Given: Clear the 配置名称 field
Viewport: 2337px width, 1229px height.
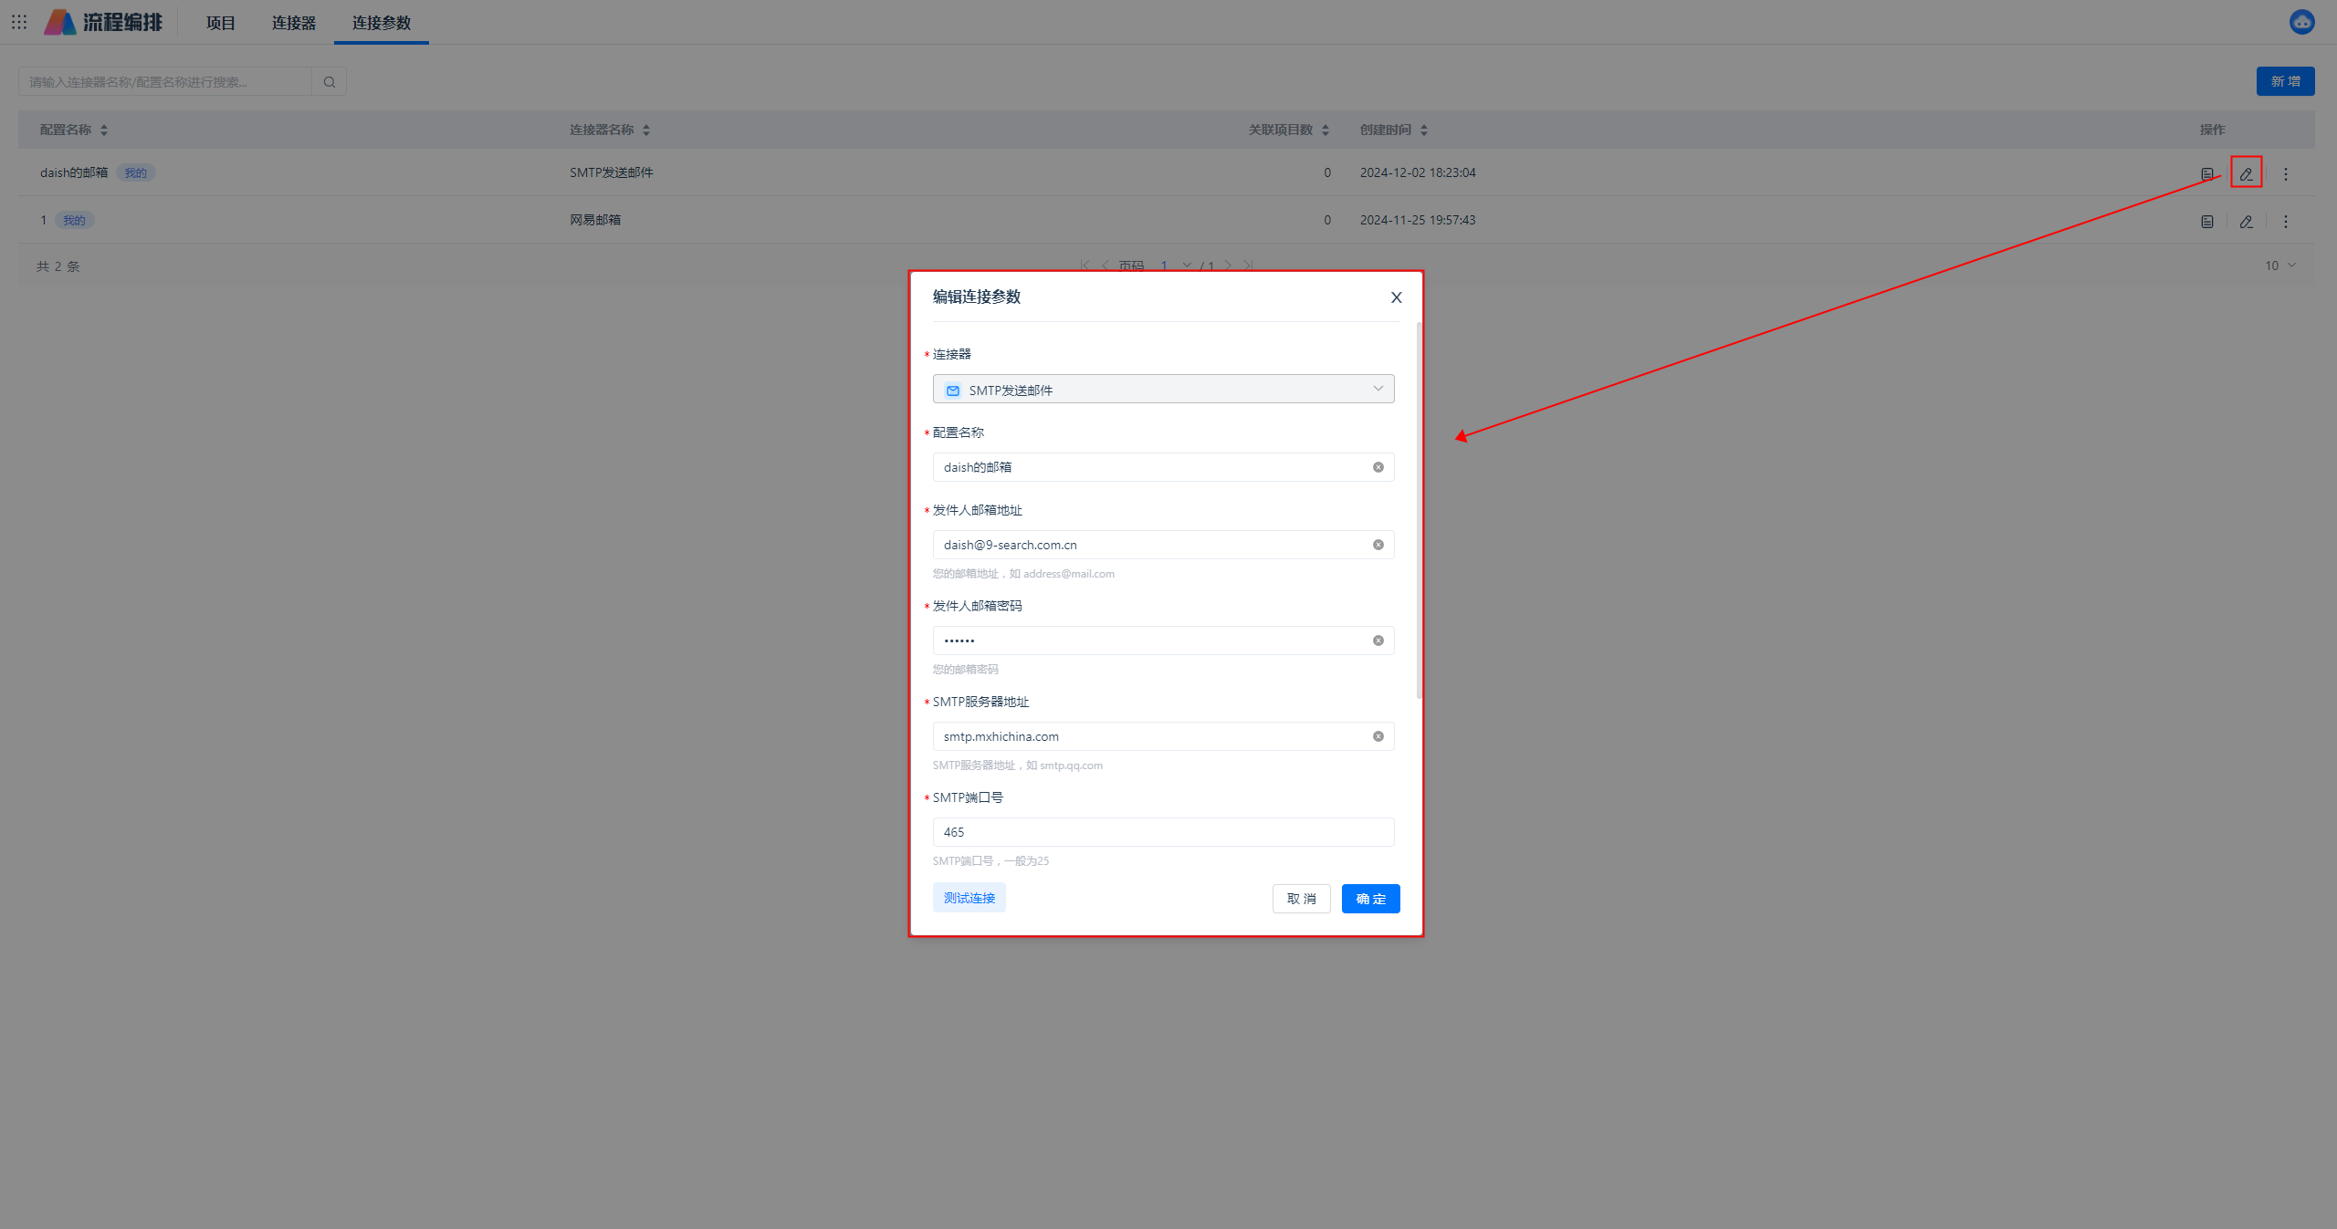Looking at the screenshot, I should click(1378, 467).
